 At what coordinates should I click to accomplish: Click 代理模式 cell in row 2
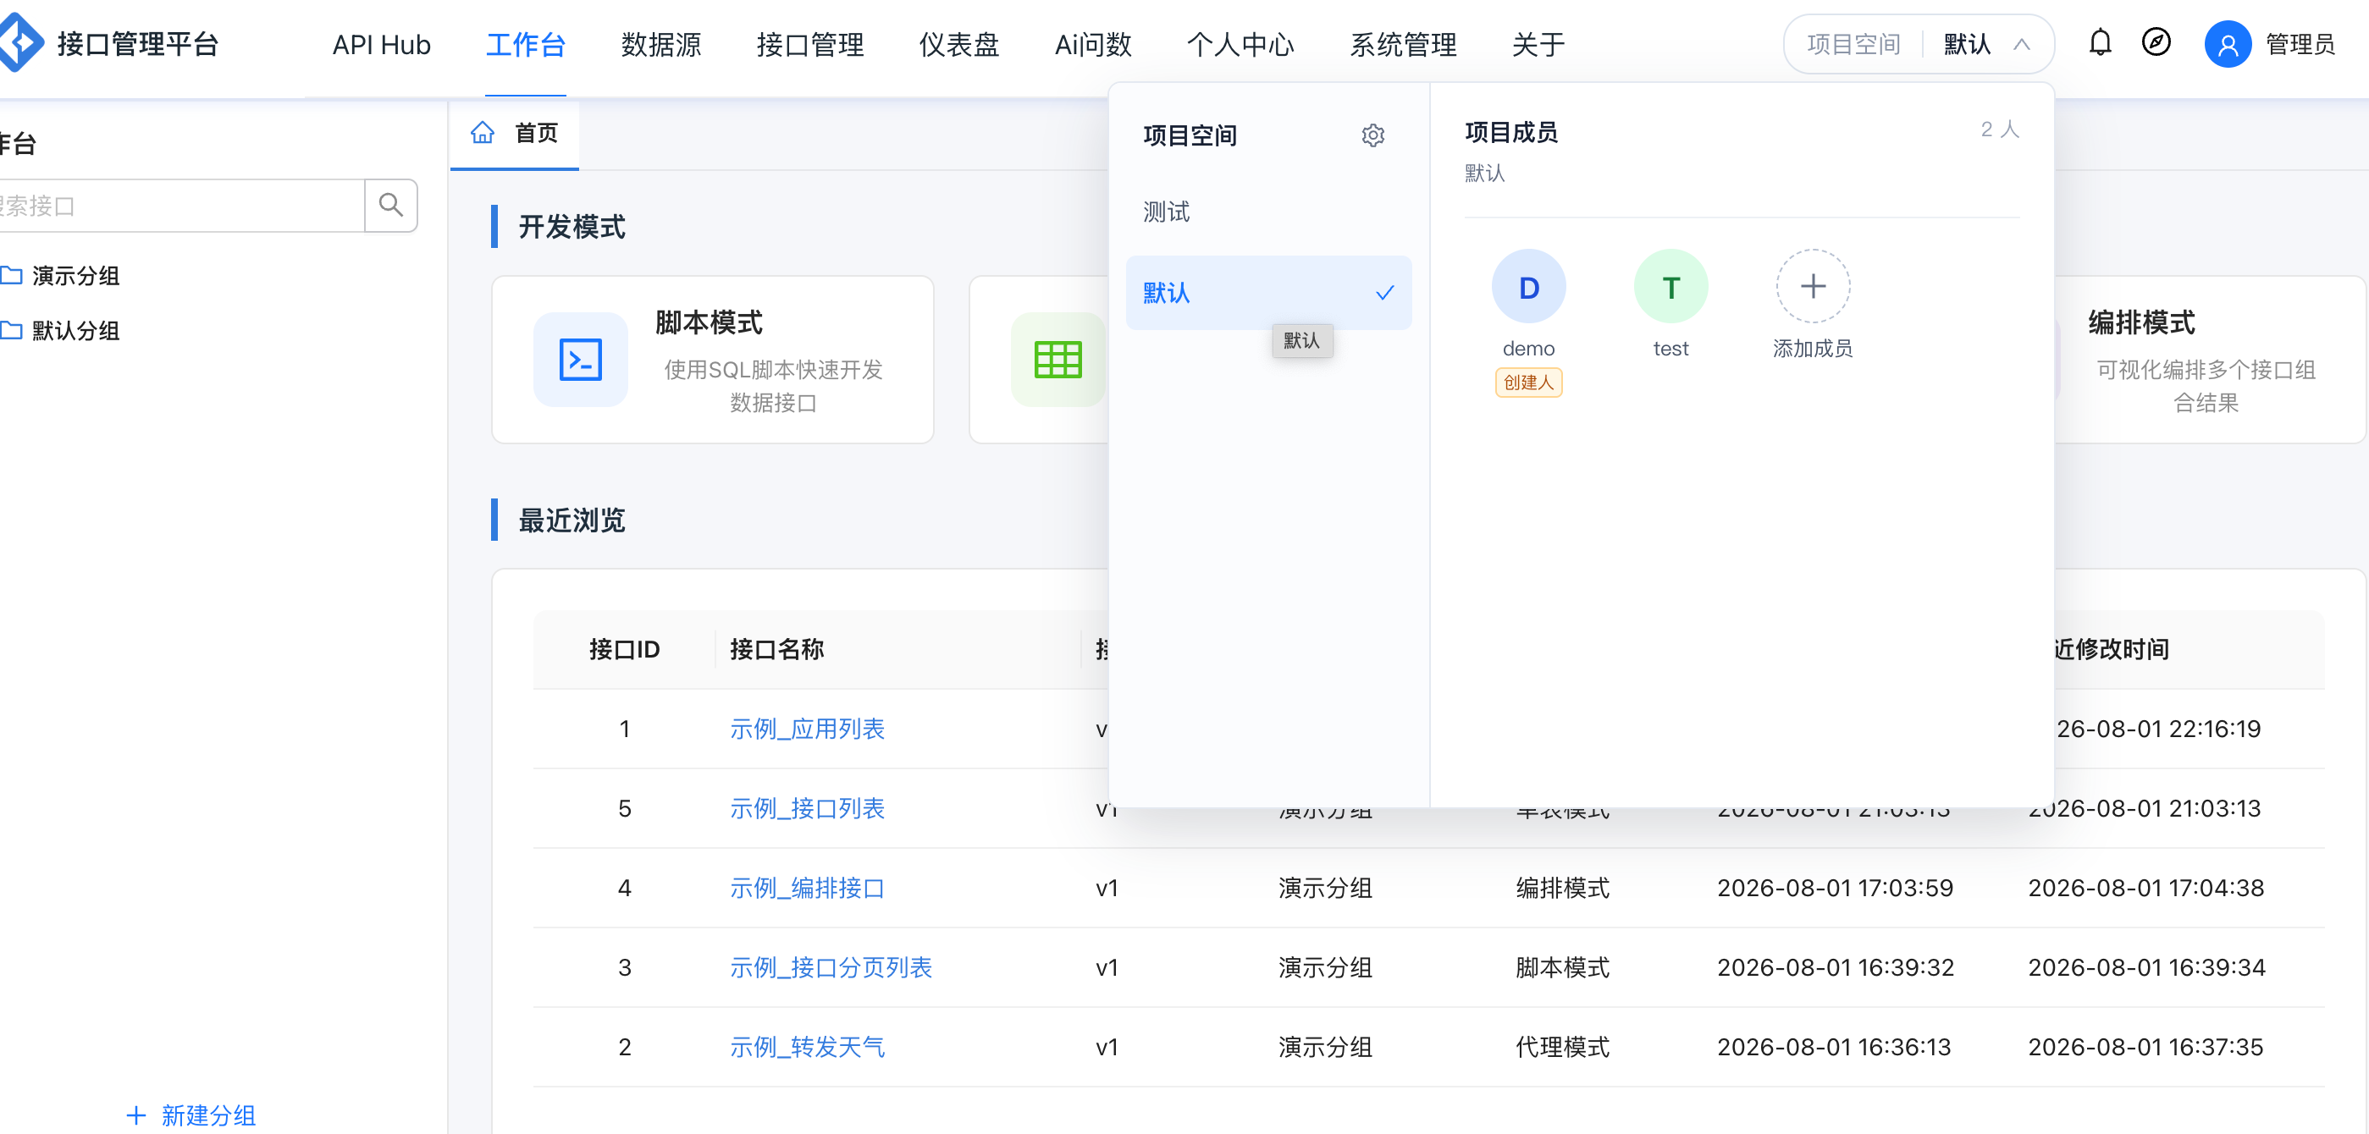[1562, 1047]
